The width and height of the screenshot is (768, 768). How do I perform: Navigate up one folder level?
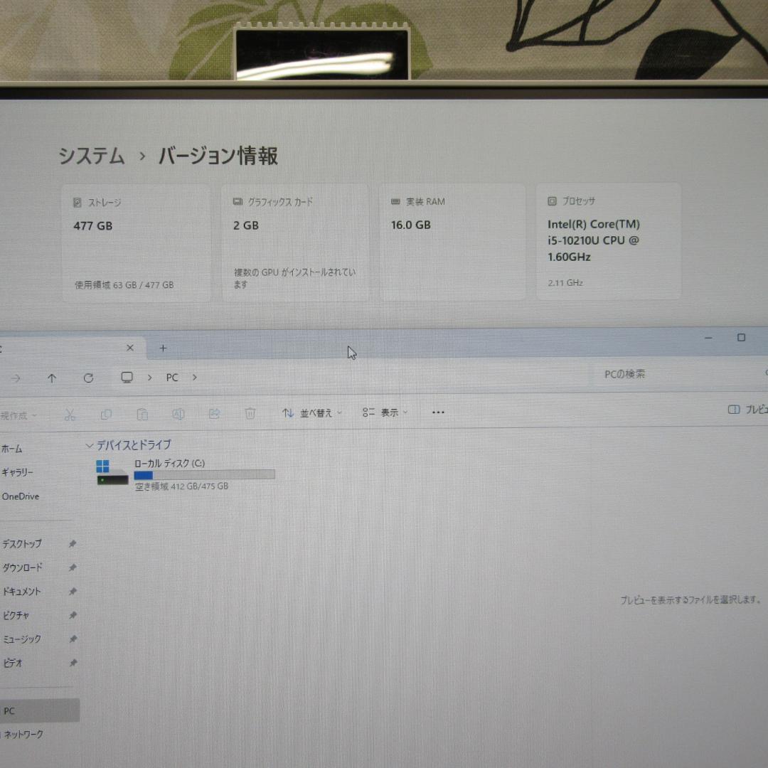52,378
